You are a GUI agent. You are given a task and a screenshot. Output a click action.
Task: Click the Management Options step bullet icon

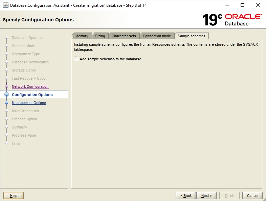click(x=6, y=103)
